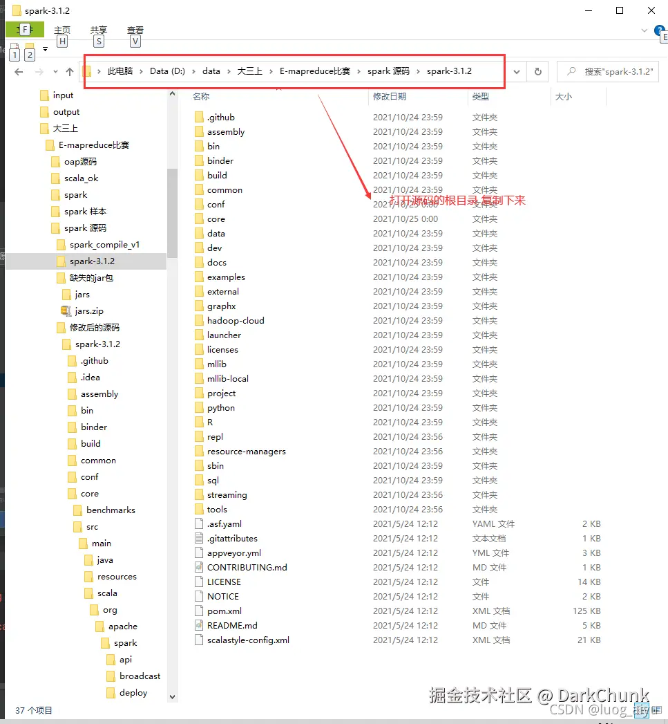This screenshot has width=668, height=724.
Task: Select the resource-managers folder icon
Action: 199,451
